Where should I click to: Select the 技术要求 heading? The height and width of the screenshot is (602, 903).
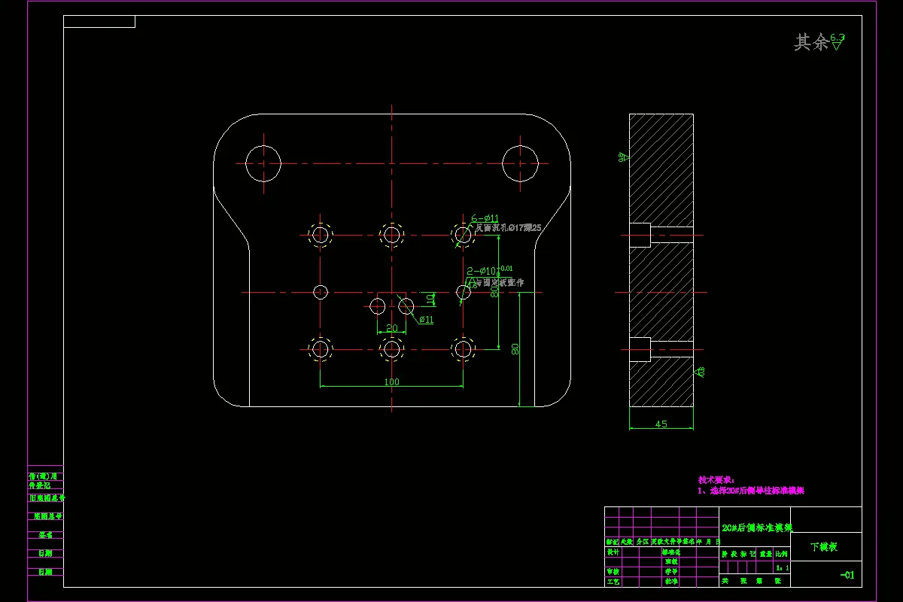[x=716, y=479]
